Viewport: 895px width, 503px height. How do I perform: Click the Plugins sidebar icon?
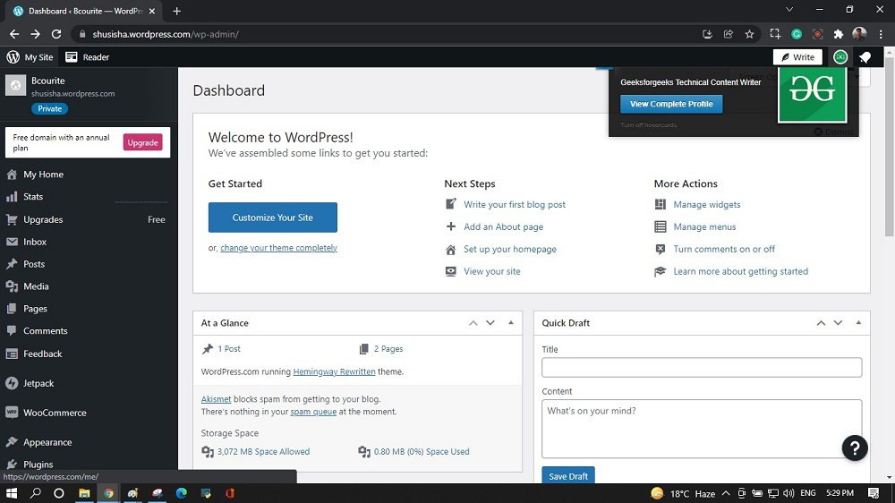coord(12,465)
